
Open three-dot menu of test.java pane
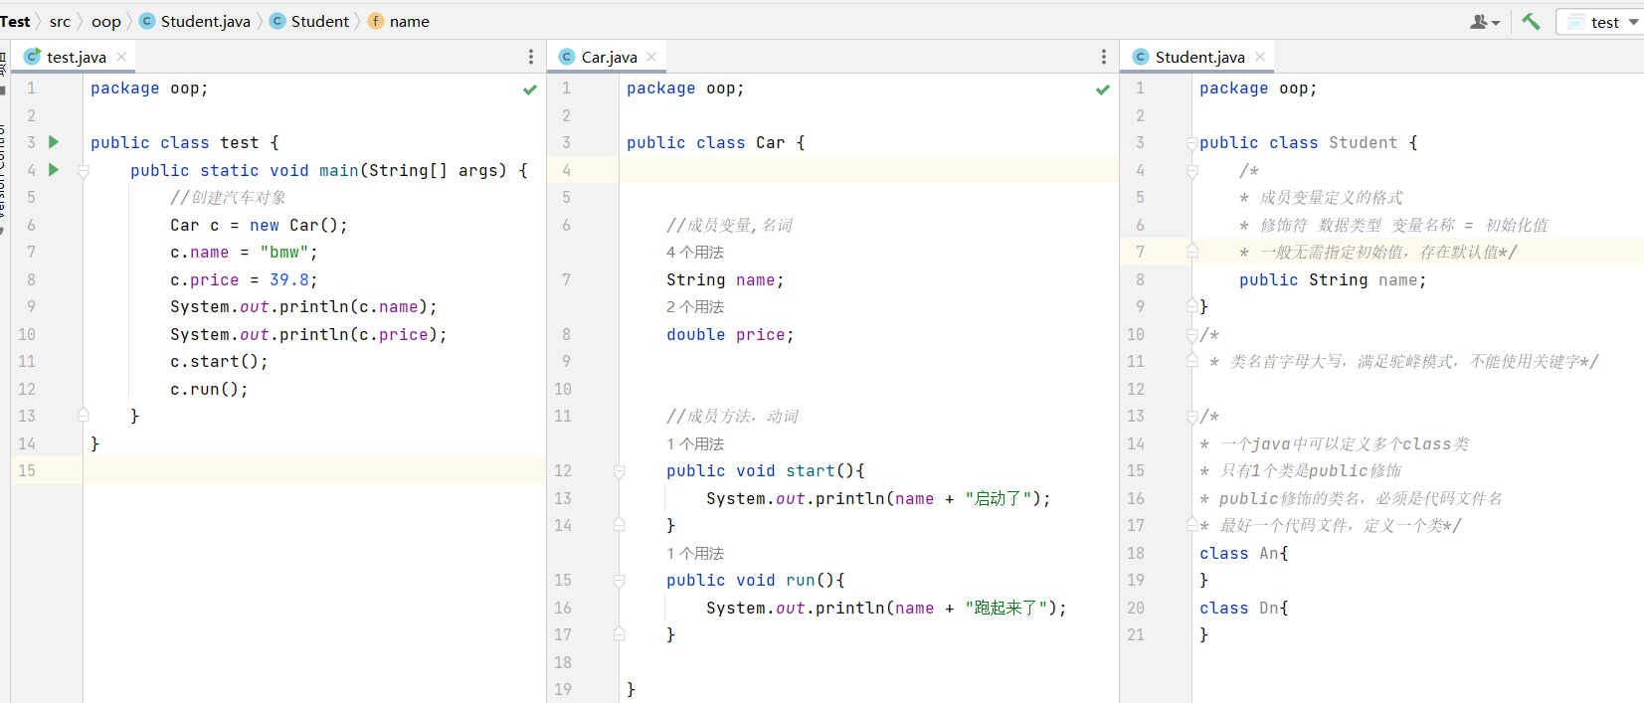coord(530,57)
